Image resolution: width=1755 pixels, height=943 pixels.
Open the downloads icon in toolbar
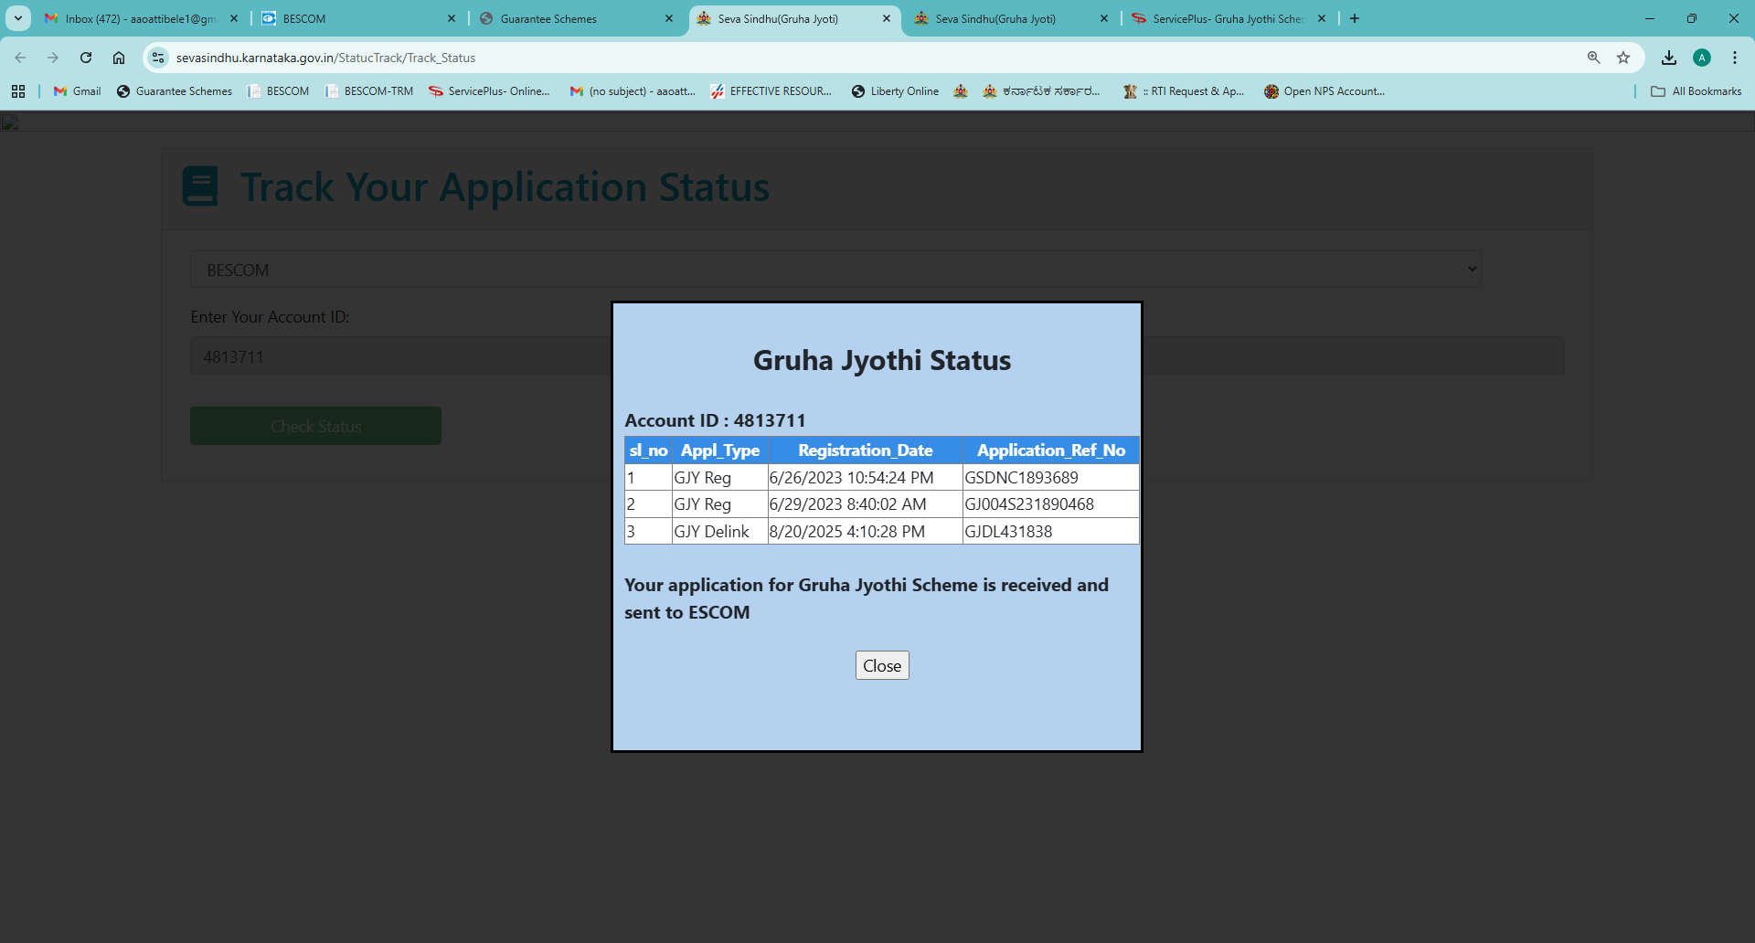coord(1669,58)
